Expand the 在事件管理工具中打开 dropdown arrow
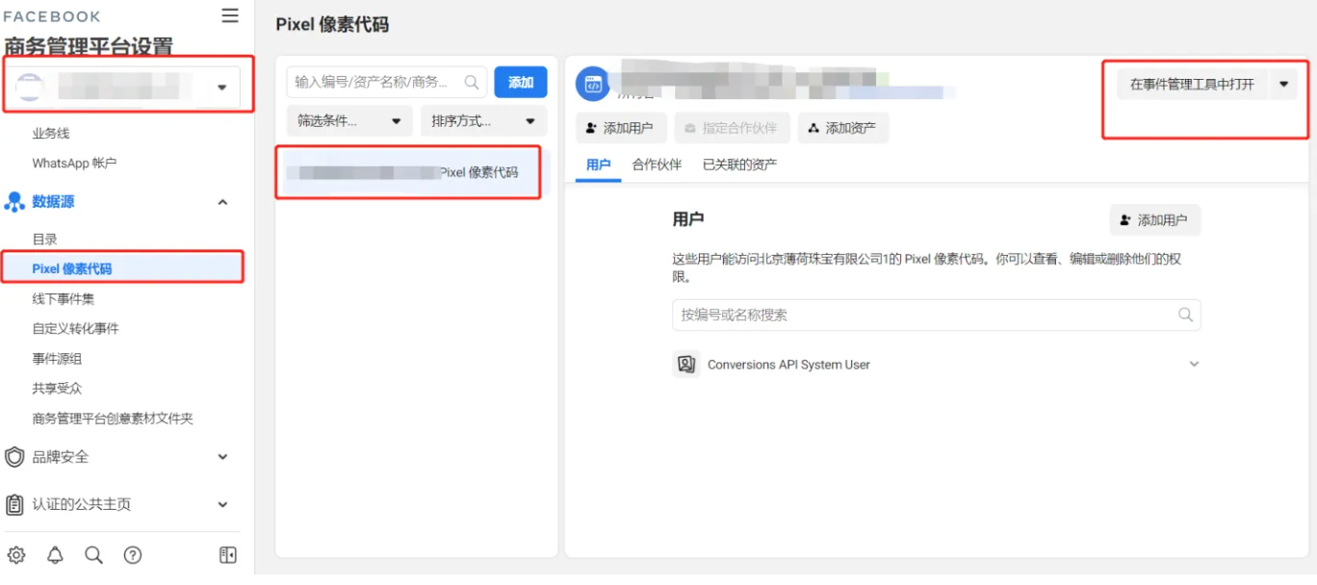1317x585 pixels. coord(1283,83)
